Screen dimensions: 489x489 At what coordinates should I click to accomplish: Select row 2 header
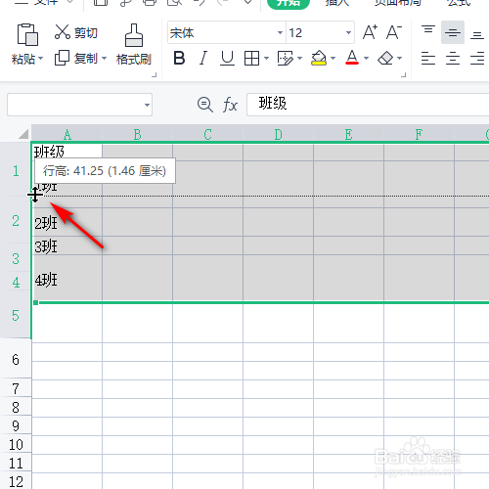pyautogui.click(x=16, y=221)
